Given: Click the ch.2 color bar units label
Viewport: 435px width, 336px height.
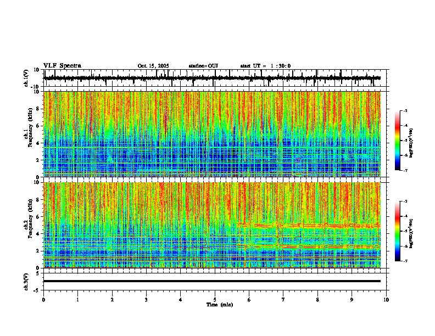Looking at the screenshot, I should (411, 233).
